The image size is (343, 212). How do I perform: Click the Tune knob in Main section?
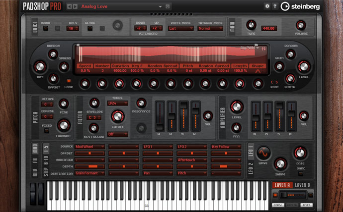click(251, 25)
